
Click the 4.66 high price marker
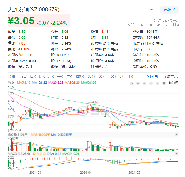(x=96, y=102)
